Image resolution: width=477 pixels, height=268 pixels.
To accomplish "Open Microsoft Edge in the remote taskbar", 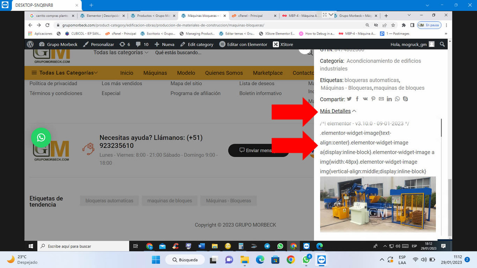I will (x=319, y=246).
